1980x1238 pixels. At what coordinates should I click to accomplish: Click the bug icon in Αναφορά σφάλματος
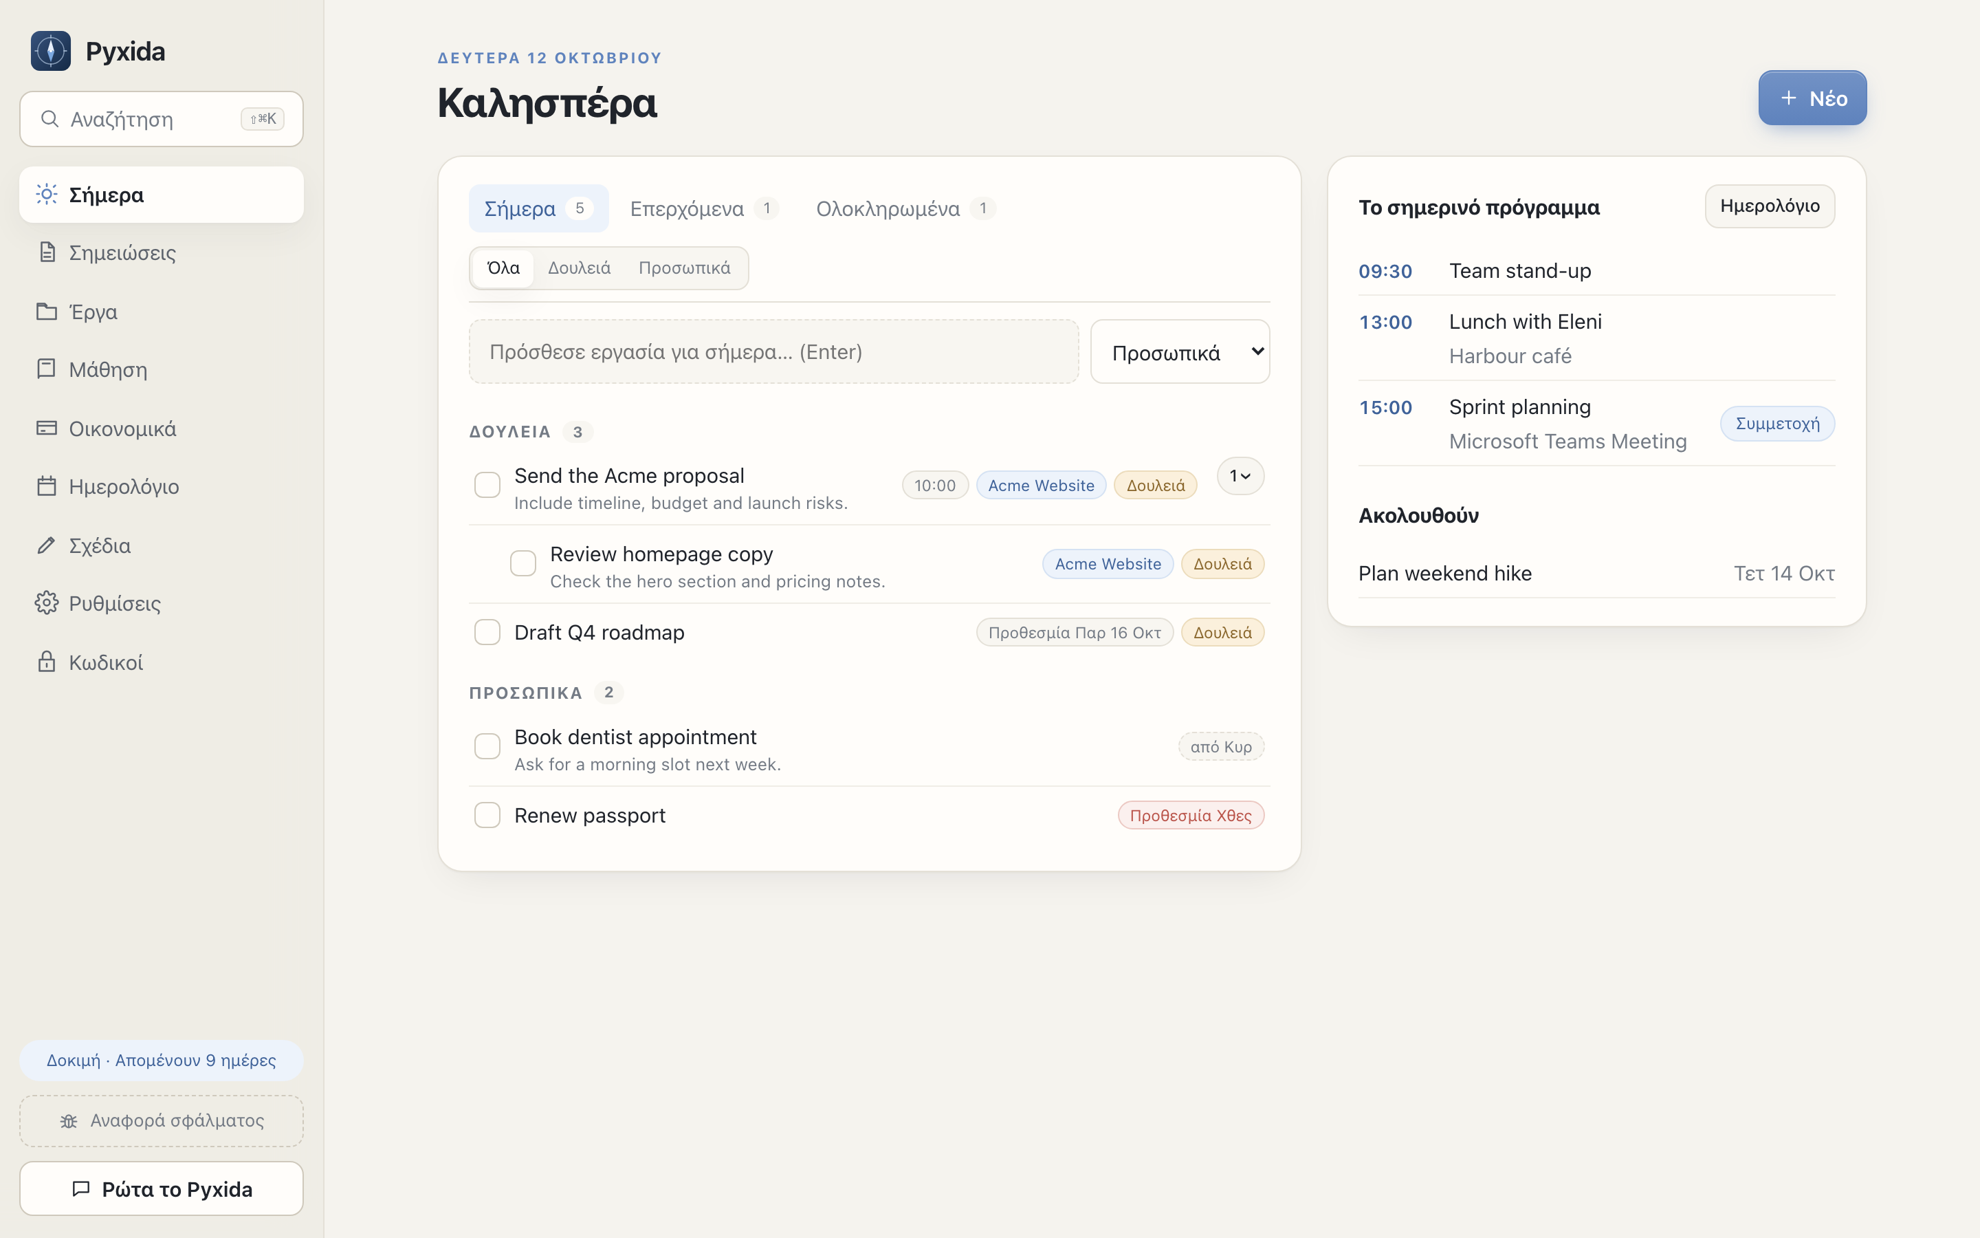[x=69, y=1121]
